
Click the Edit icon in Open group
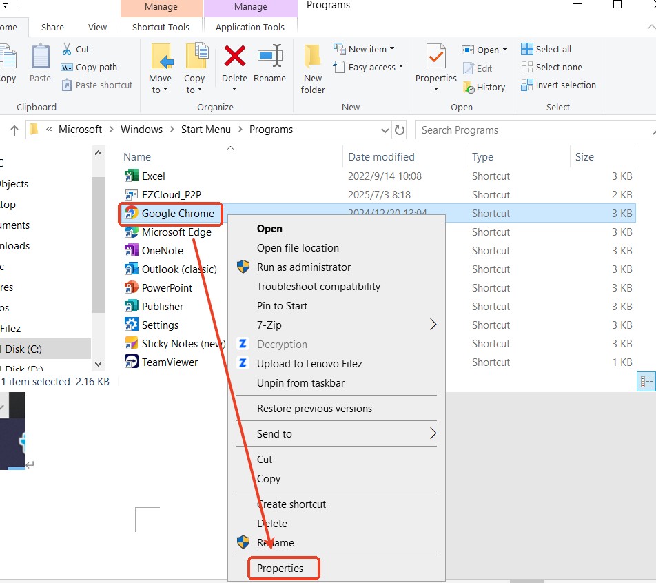point(469,68)
